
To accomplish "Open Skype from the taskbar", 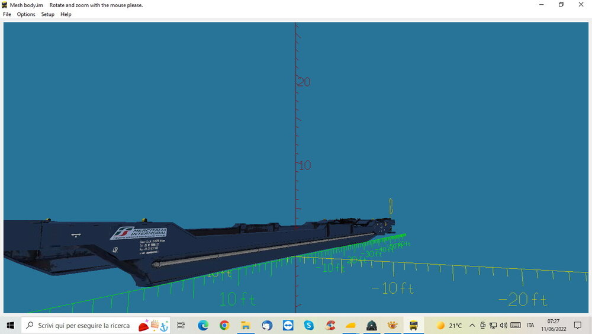I will coord(309,325).
